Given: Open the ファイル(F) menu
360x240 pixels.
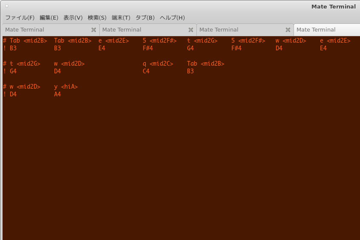Looking at the screenshot, I should pos(20,17).
